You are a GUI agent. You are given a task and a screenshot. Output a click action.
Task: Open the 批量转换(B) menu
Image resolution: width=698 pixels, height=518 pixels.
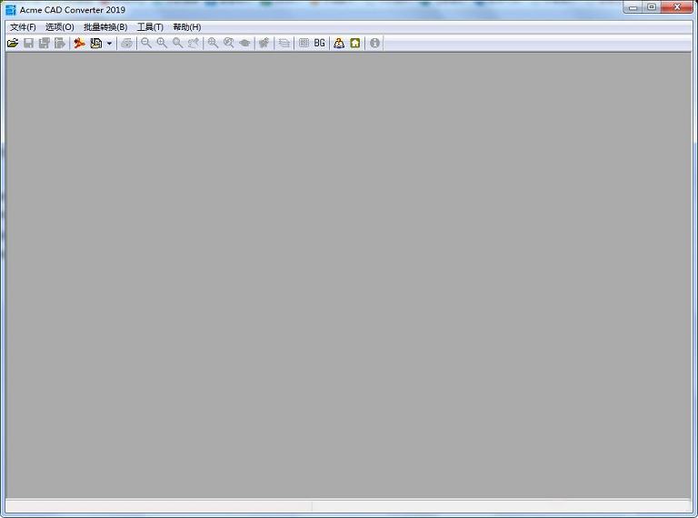tap(105, 27)
